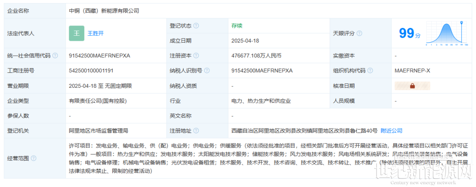Click the help icon next to 经营范围
Image resolution: width=476 pixels, height=187 pixels.
(33, 158)
